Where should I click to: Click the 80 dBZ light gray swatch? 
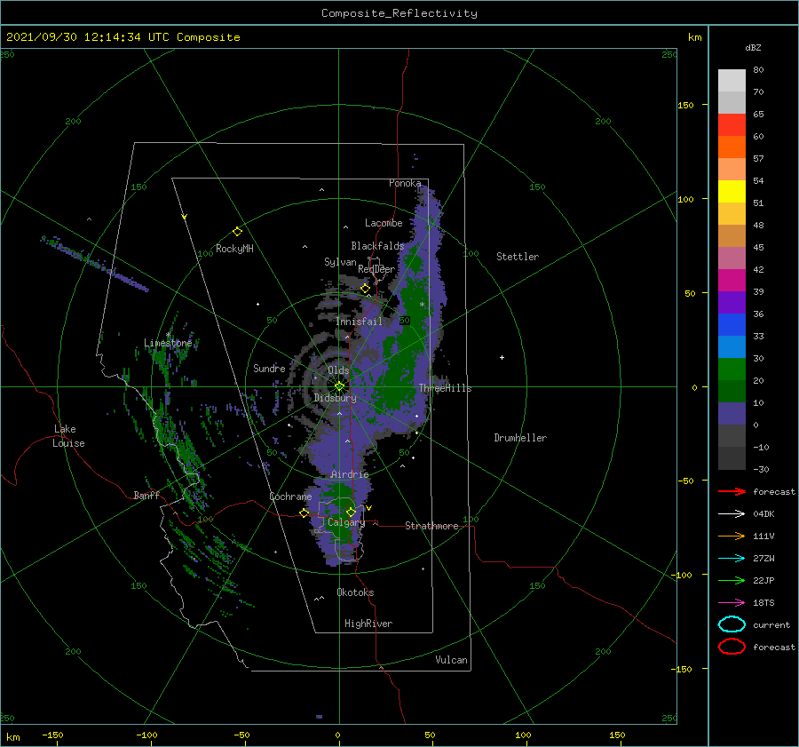[732, 80]
